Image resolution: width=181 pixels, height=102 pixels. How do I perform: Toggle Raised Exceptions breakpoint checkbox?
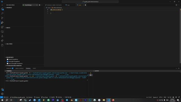(8, 59)
